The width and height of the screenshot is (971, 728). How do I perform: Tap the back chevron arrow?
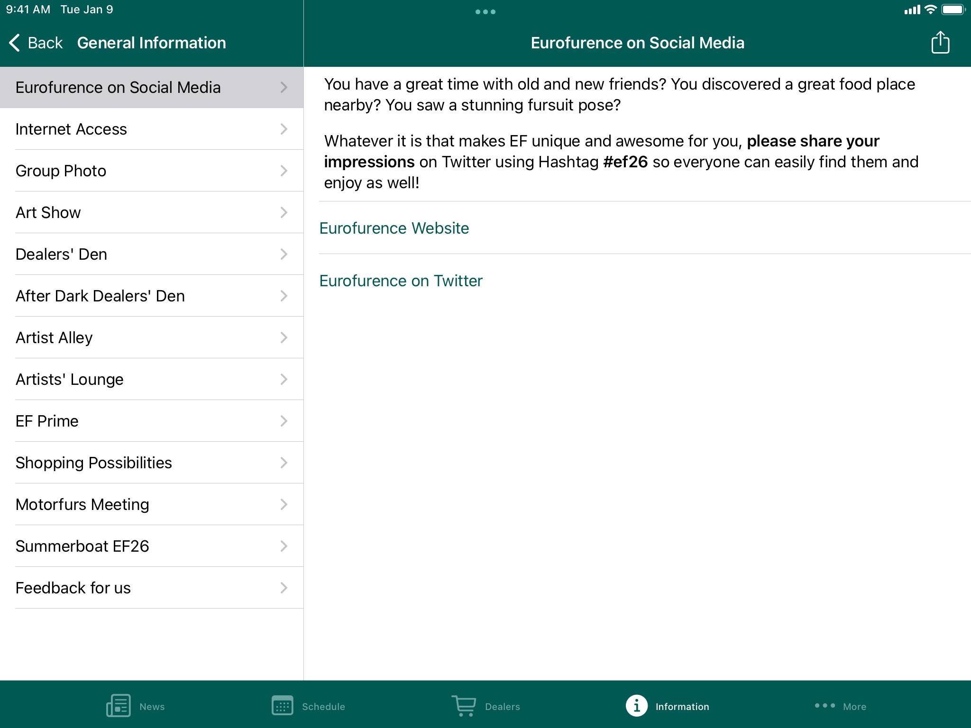point(15,43)
